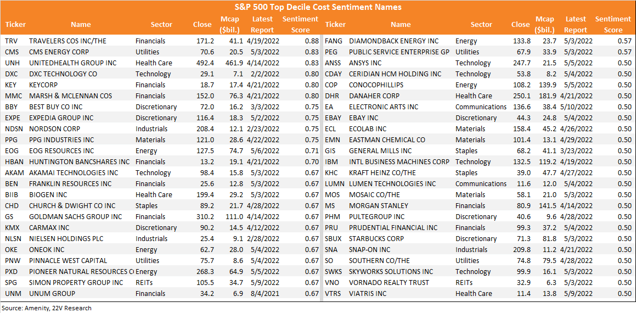Click the UNUM GROUP name
Screen dimensions: 636x313
coord(52,293)
